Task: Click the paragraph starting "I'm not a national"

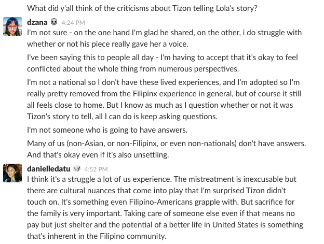Action: click(164, 99)
